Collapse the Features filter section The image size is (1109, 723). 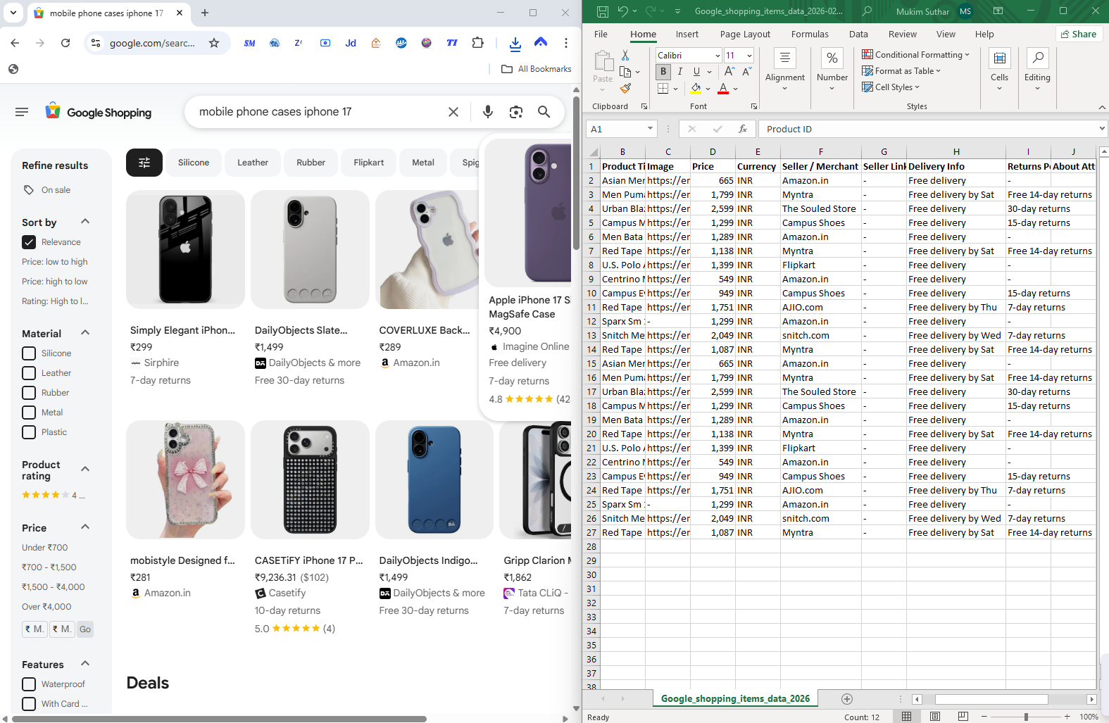point(85,664)
